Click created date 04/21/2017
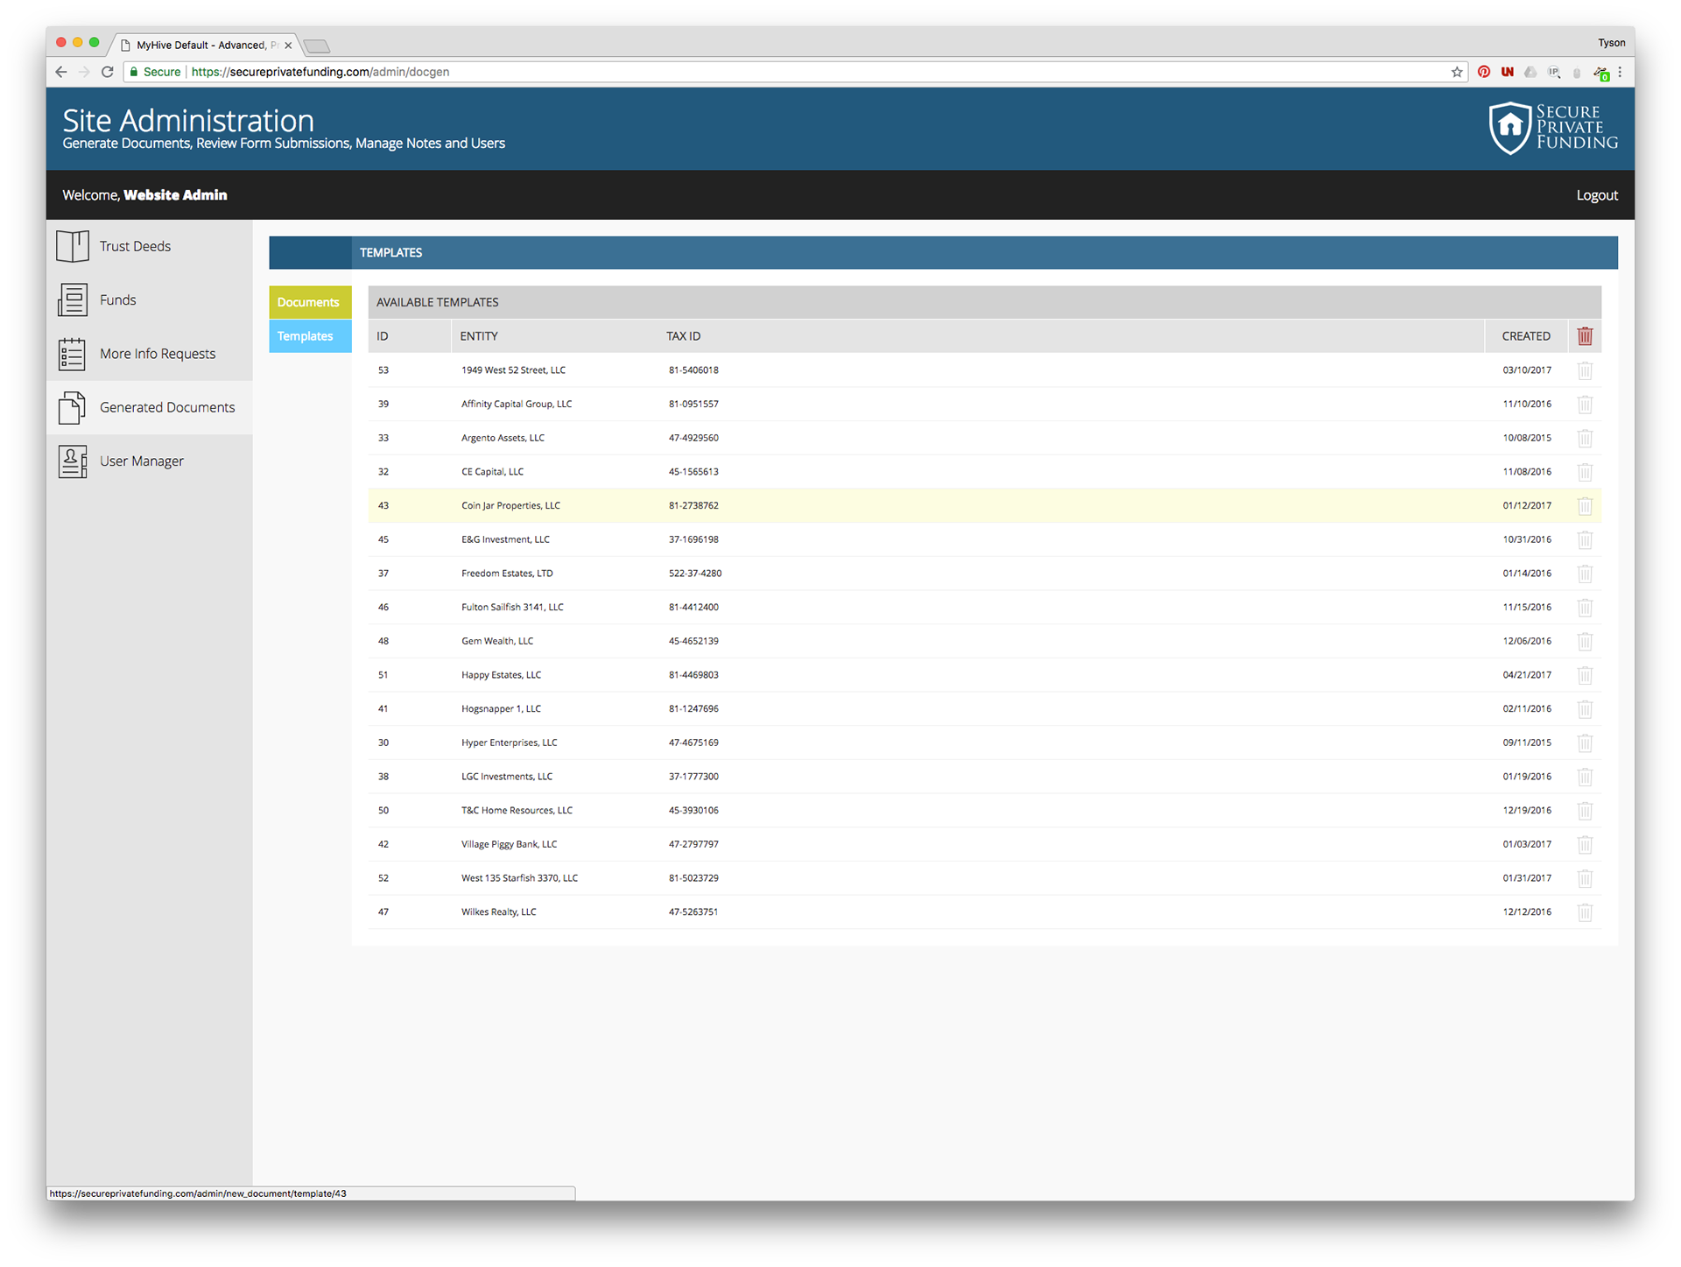Viewport: 1681px width, 1267px height. [x=1527, y=675]
